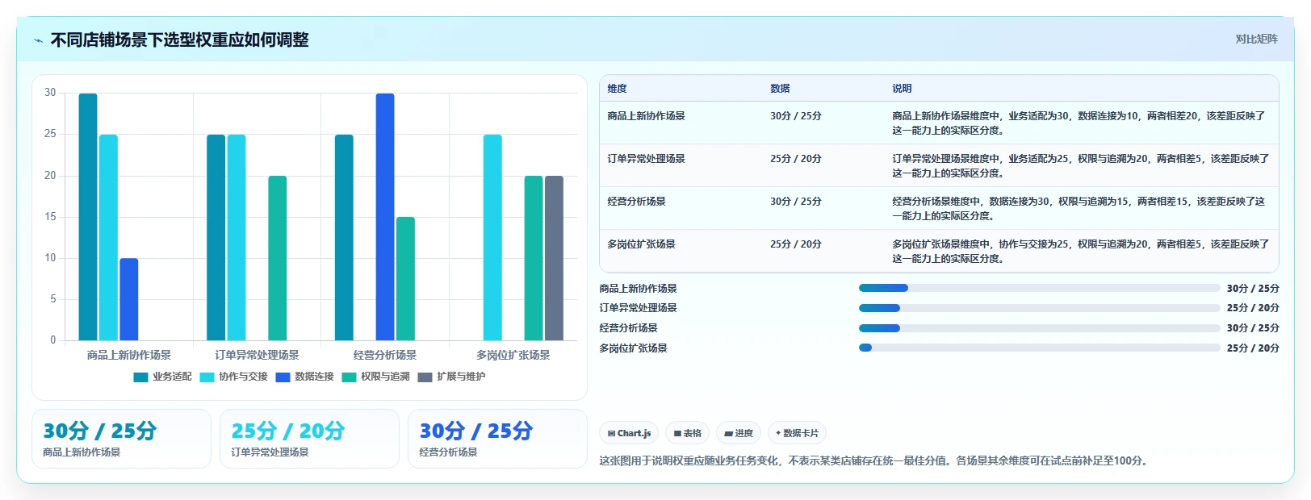
Task: Click the description starting 经营分析场景维度中
Action: 1079,209
